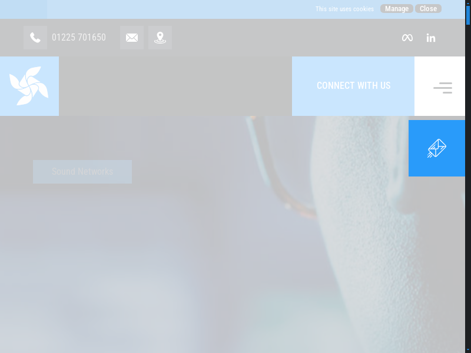
Task: Click the page's vertical scrollbar thumb
Action: 468,15
